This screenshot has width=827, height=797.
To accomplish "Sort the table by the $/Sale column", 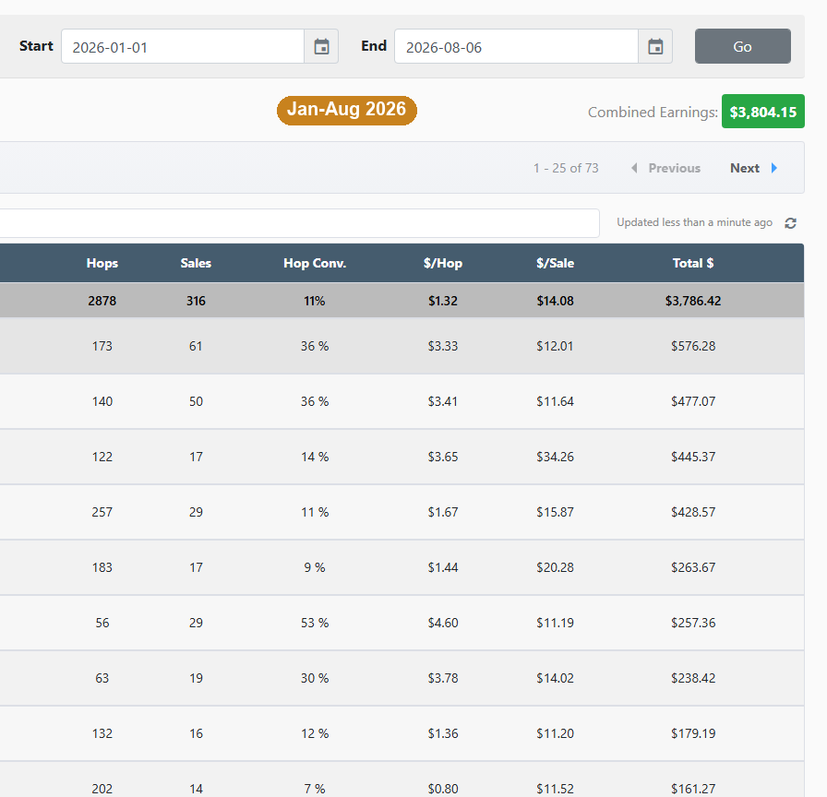I will pyautogui.click(x=556, y=263).
